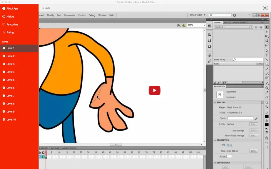Open the ESSENTIALS workspace dropdown
This screenshot has width=271, height=169.
[198, 15]
